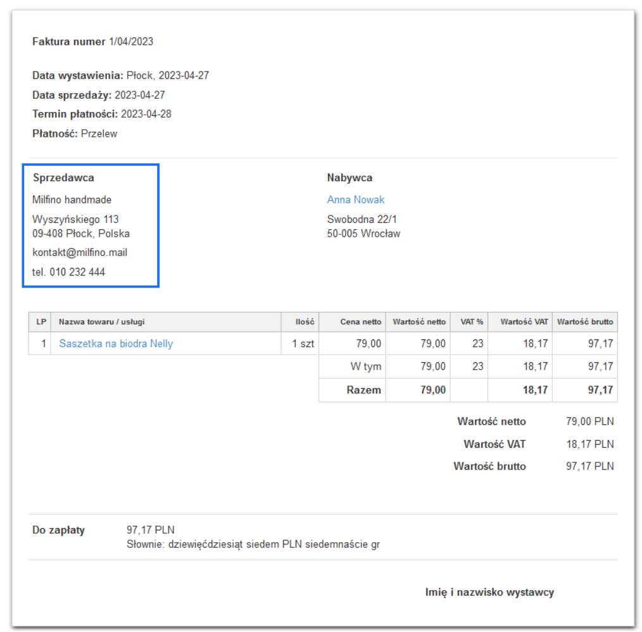Viewport: 642px width, 632px height.
Task: Click the Data sprzedaży label
Action: click(x=72, y=95)
